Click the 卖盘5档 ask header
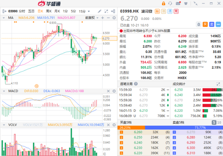This screenshot has width=223, height=156. coord(178,122)
